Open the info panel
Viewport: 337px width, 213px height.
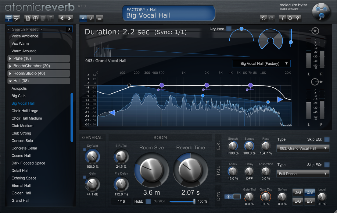pyautogui.click(x=283, y=18)
